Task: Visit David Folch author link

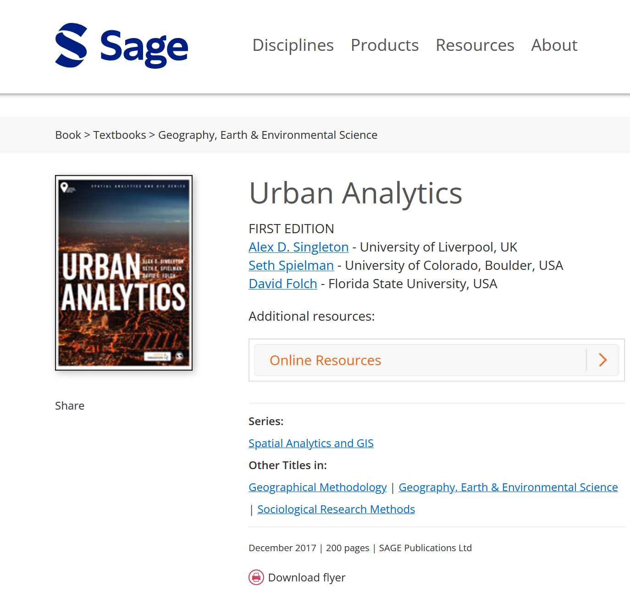Action: point(283,284)
